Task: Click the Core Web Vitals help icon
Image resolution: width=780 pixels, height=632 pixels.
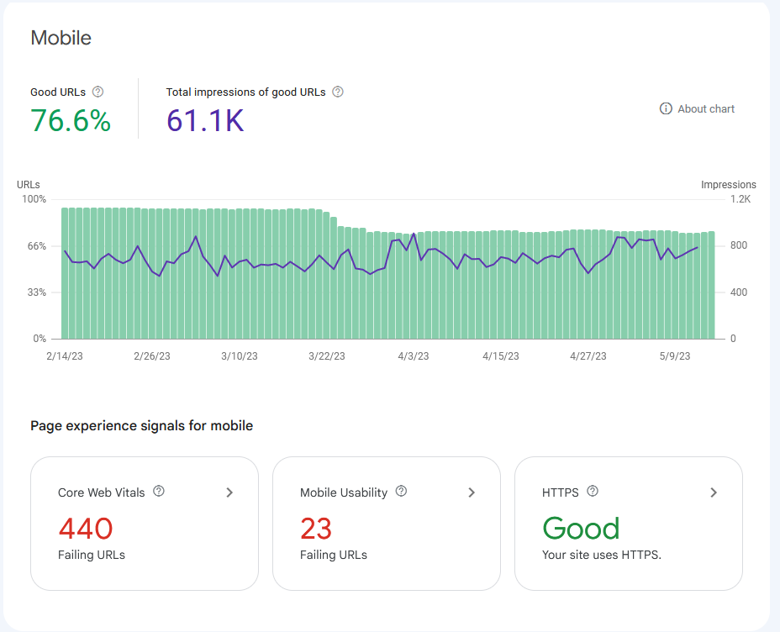Action: click(x=159, y=492)
